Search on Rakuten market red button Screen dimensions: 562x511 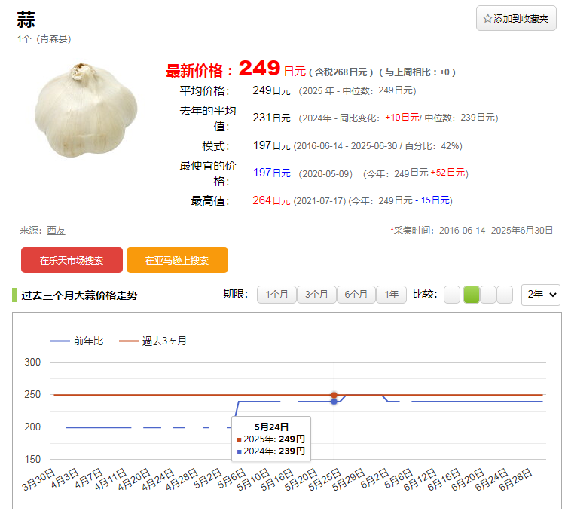coord(72,260)
